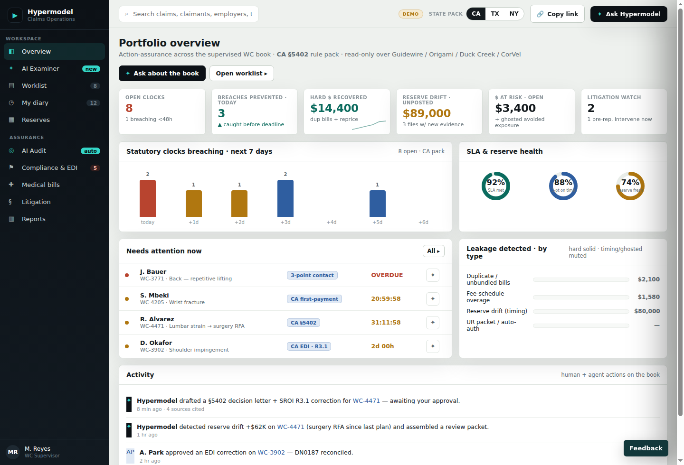Open Litigation in the sidebar
The image size is (684, 465).
coord(54,202)
